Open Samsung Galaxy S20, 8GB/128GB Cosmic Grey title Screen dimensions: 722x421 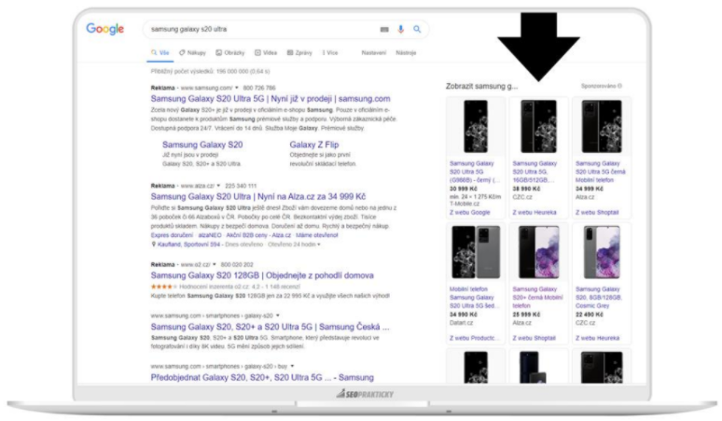[x=599, y=298]
